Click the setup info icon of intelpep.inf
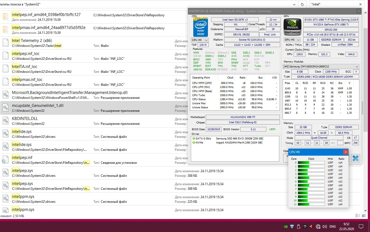The image size is (370, 232). click(x=5, y=160)
